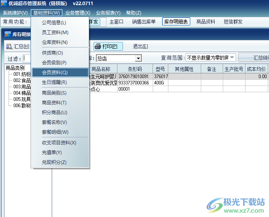Screen dimensions: 269x217
Task: Switch to 短信群发 tab
Action: point(233,22)
